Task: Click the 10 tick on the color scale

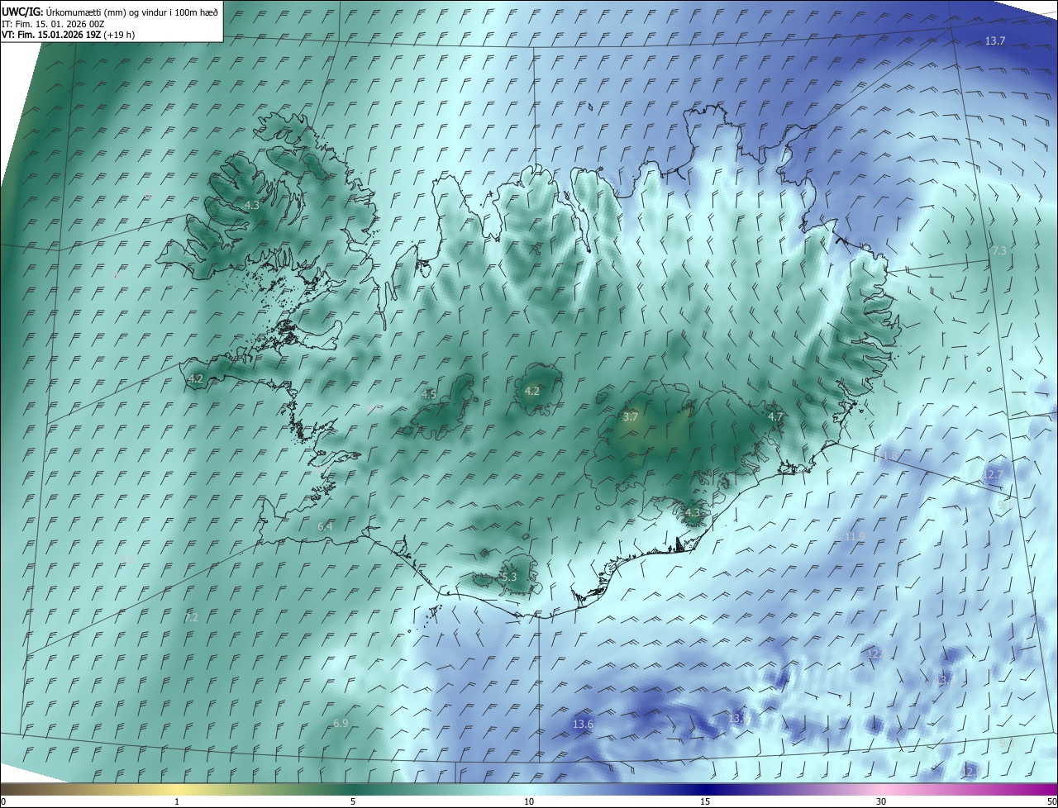Action: [529, 801]
